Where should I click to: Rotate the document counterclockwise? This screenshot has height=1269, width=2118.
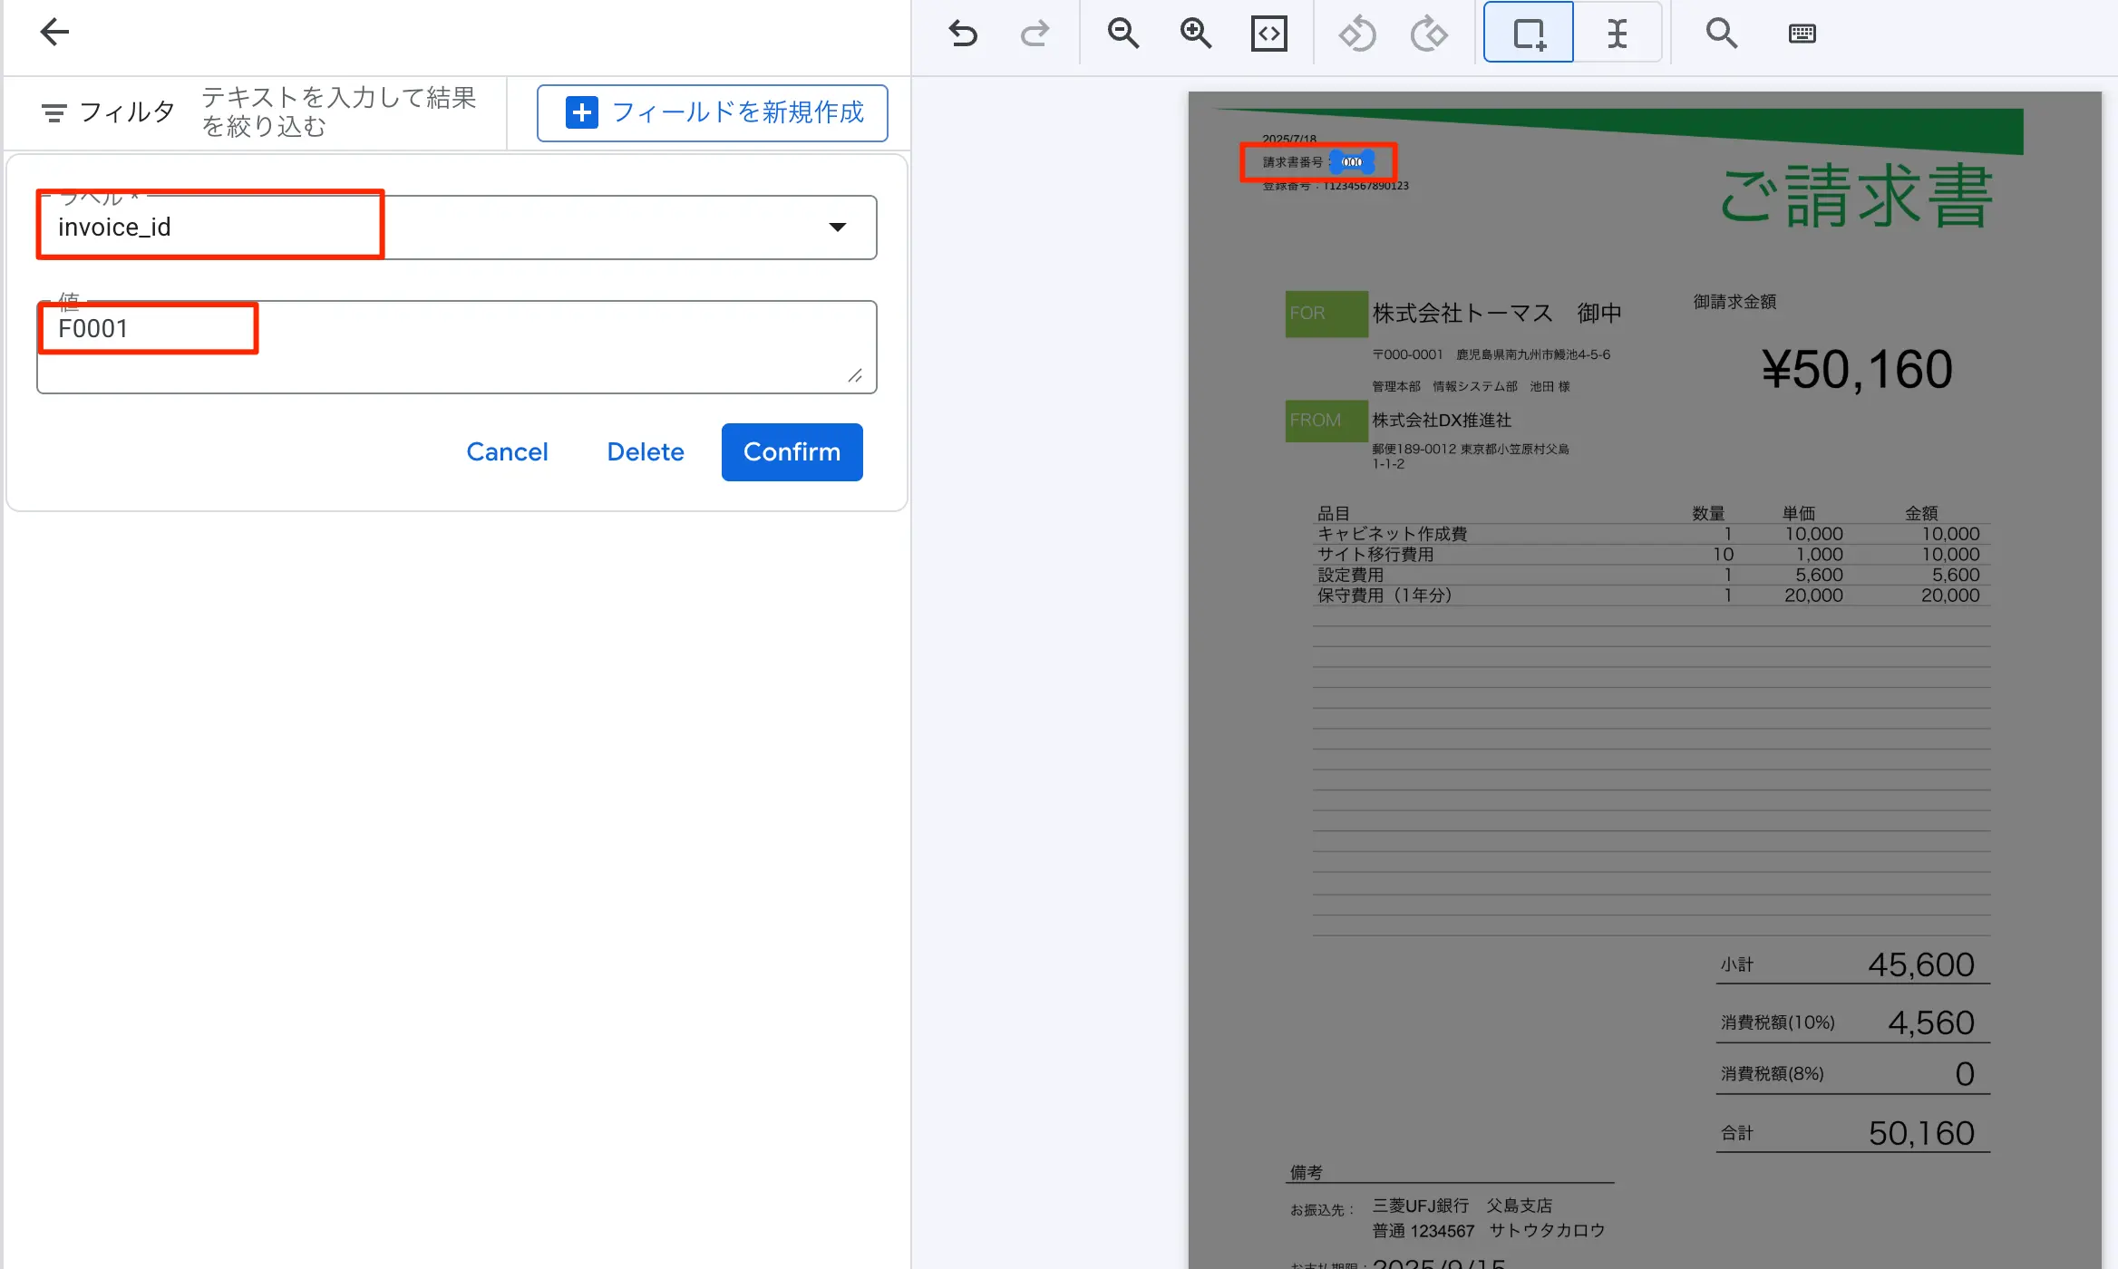pos(1357,34)
